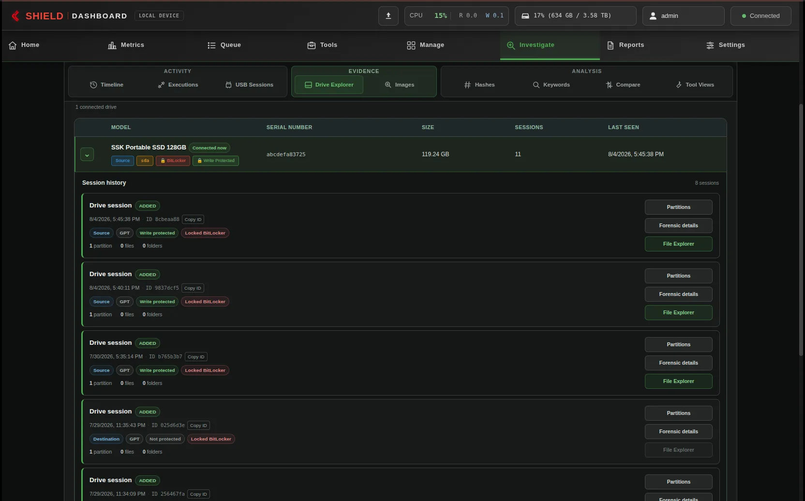
Task: Open Forensic details for session 8cbeaa88
Action: pyautogui.click(x=678, y=225)
